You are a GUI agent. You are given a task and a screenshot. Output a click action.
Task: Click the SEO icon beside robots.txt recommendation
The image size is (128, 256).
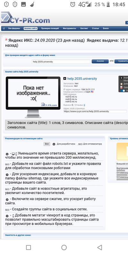tap(7, 164)
